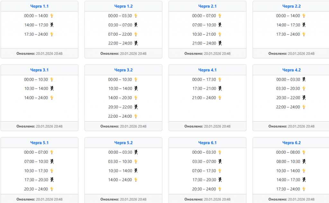Image resolution: width=329 pixels, height=203 pixels.
Task: Click power-off icon beside 14:00 – 17:30 in Черга 1.1
Action: pyautogui.click(x=52, y=25)
